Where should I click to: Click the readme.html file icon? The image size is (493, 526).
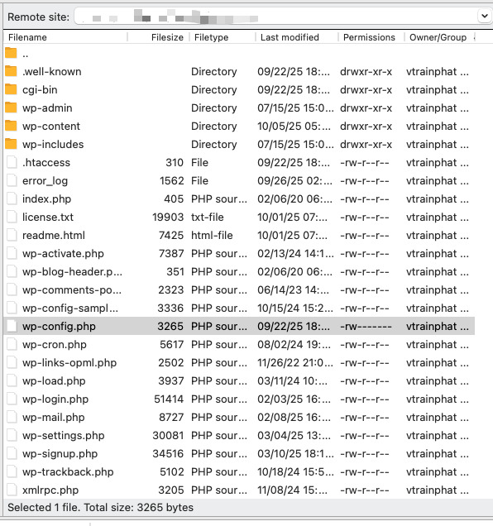(12, 235)
